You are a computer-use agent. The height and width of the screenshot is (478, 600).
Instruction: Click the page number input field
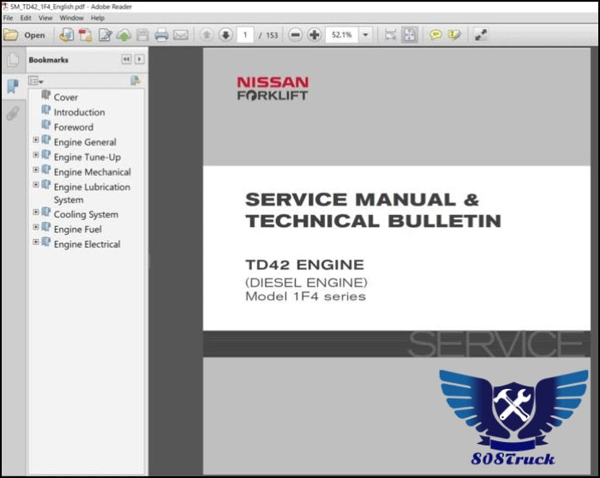245,35
